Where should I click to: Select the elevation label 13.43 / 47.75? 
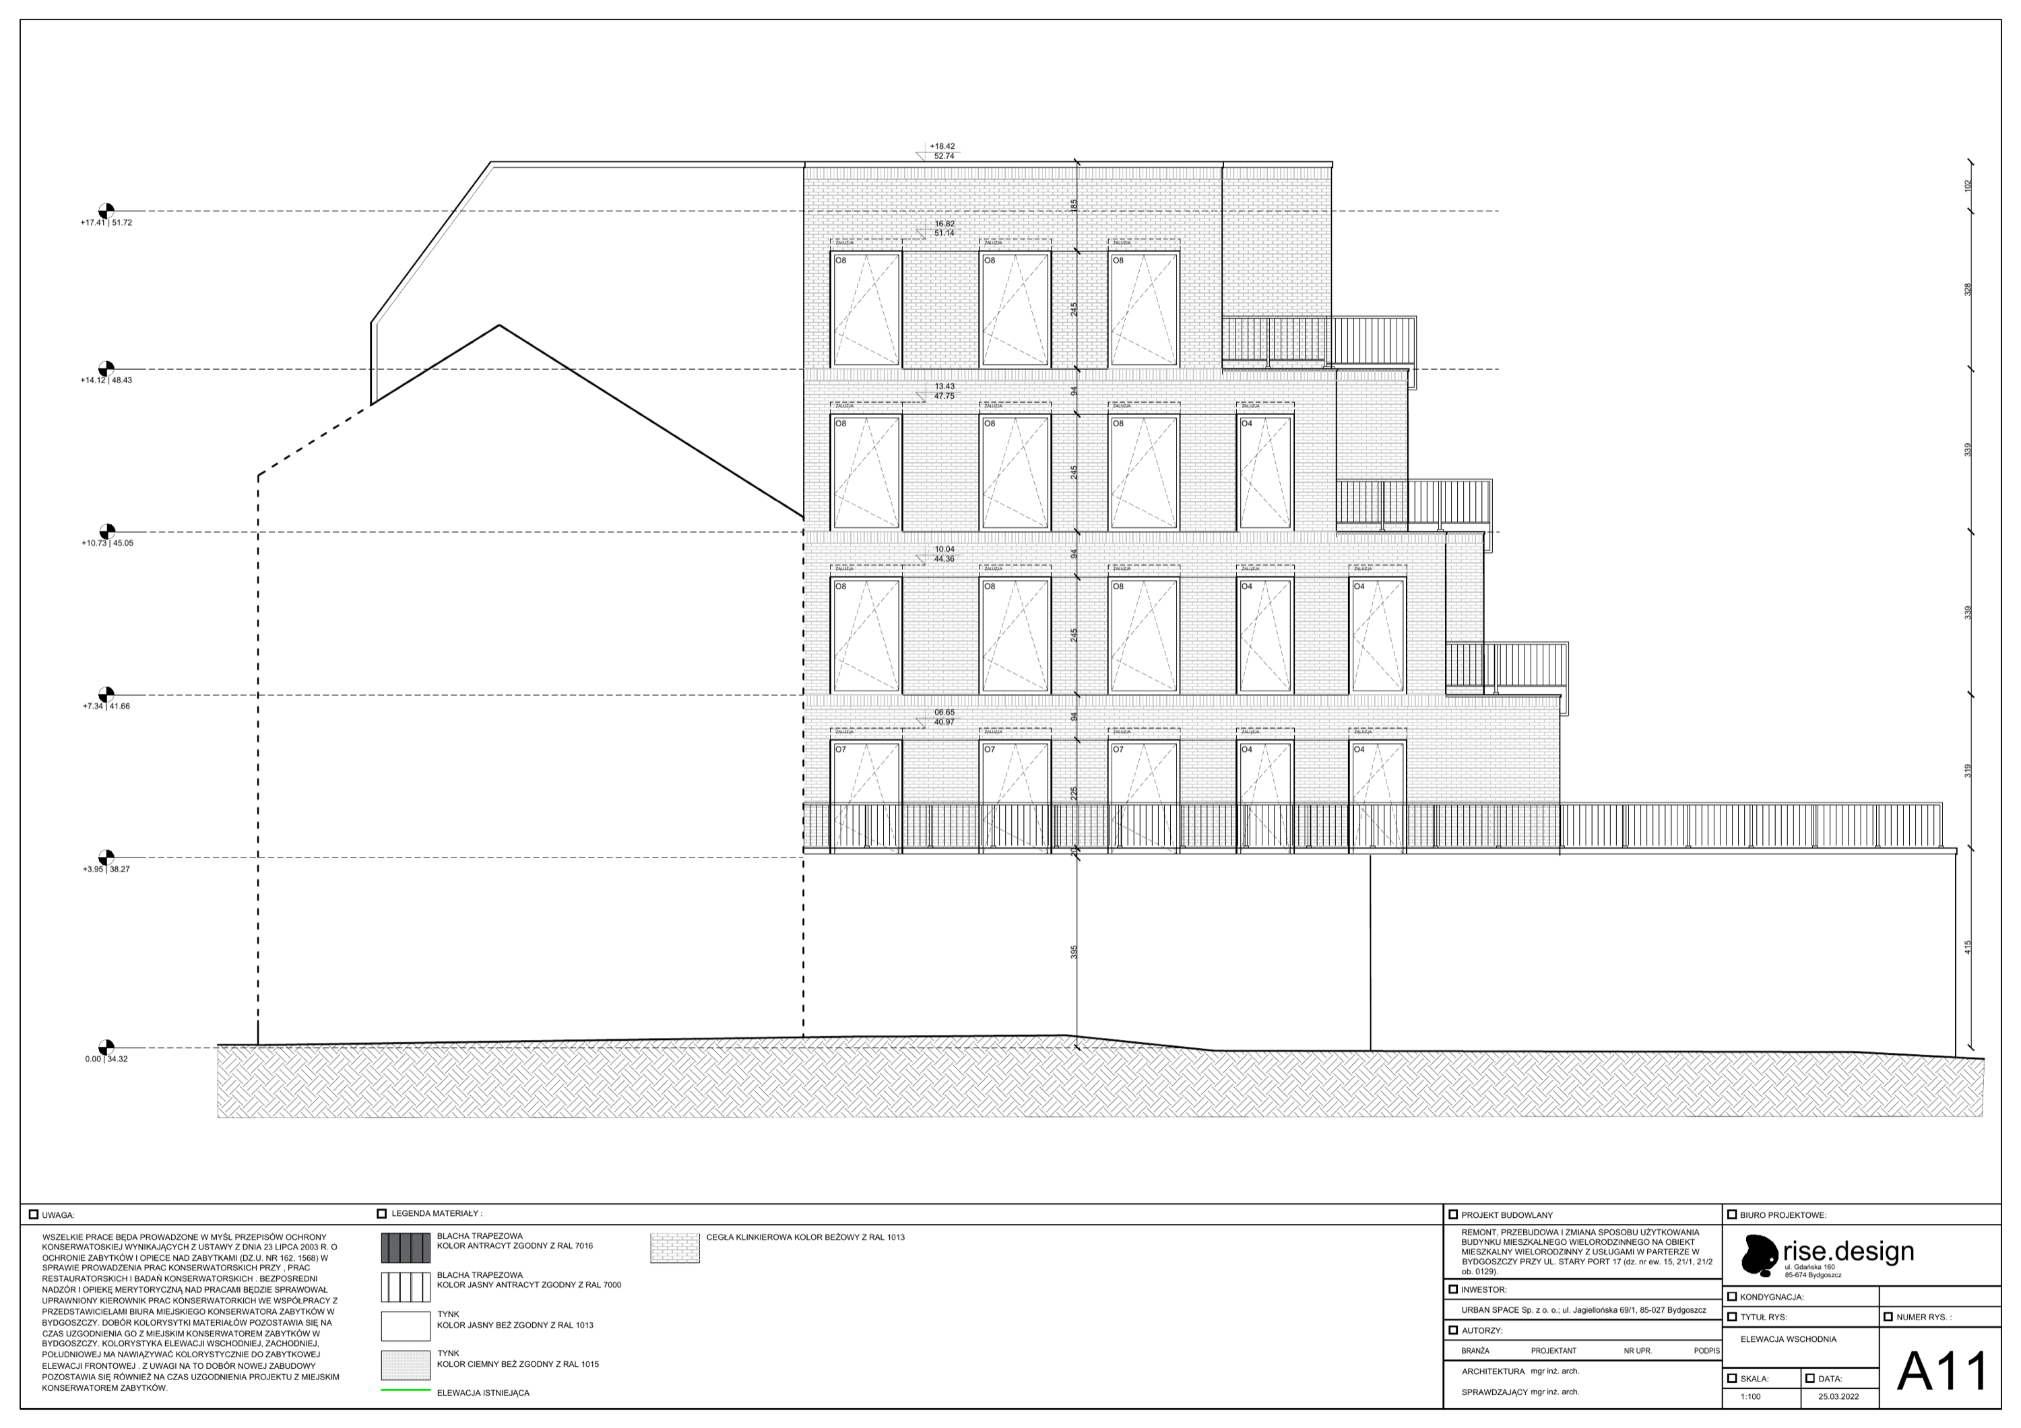pyautogui.click(x=944, y=391)
